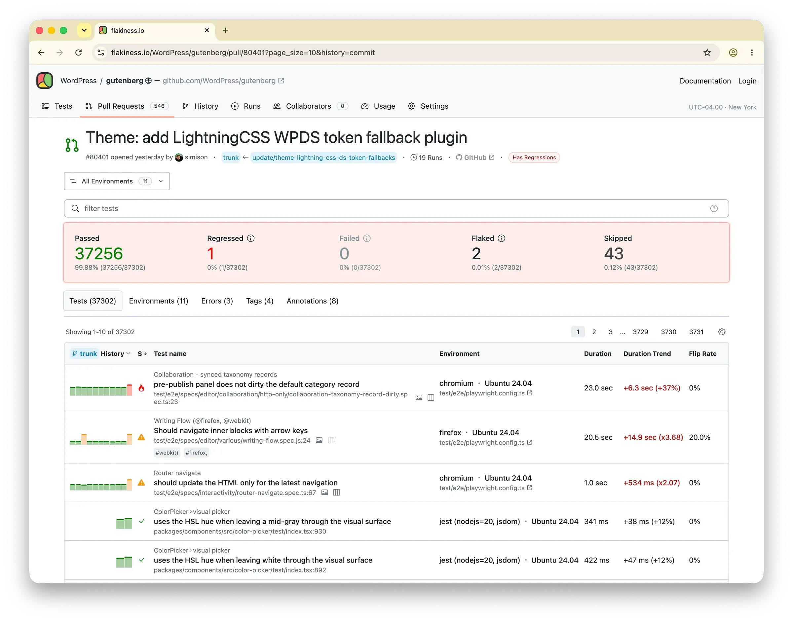This screenshot has width=793, height=622.
Task: Open the browser tab search dropdown
Action: point(84,30)
